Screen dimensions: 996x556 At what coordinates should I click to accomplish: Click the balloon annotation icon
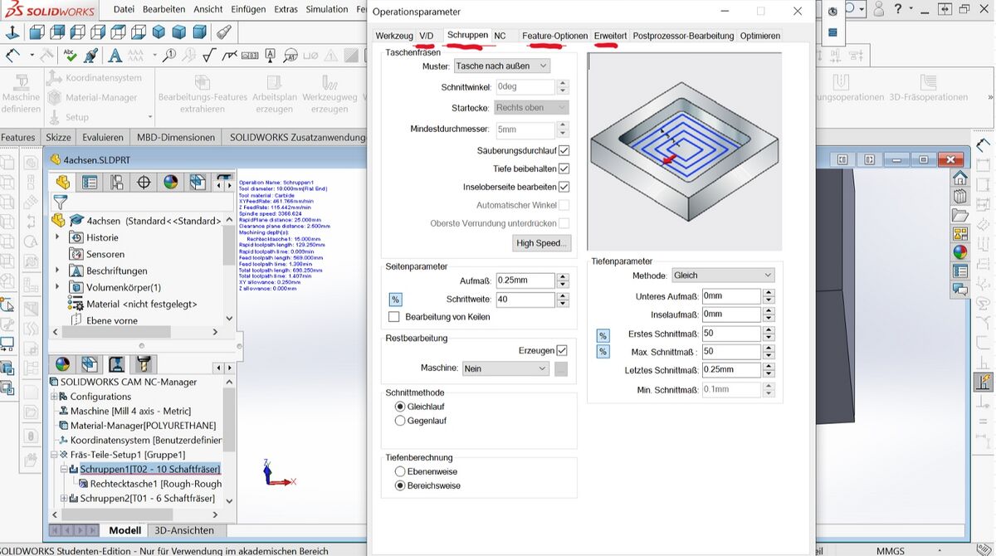168,56
